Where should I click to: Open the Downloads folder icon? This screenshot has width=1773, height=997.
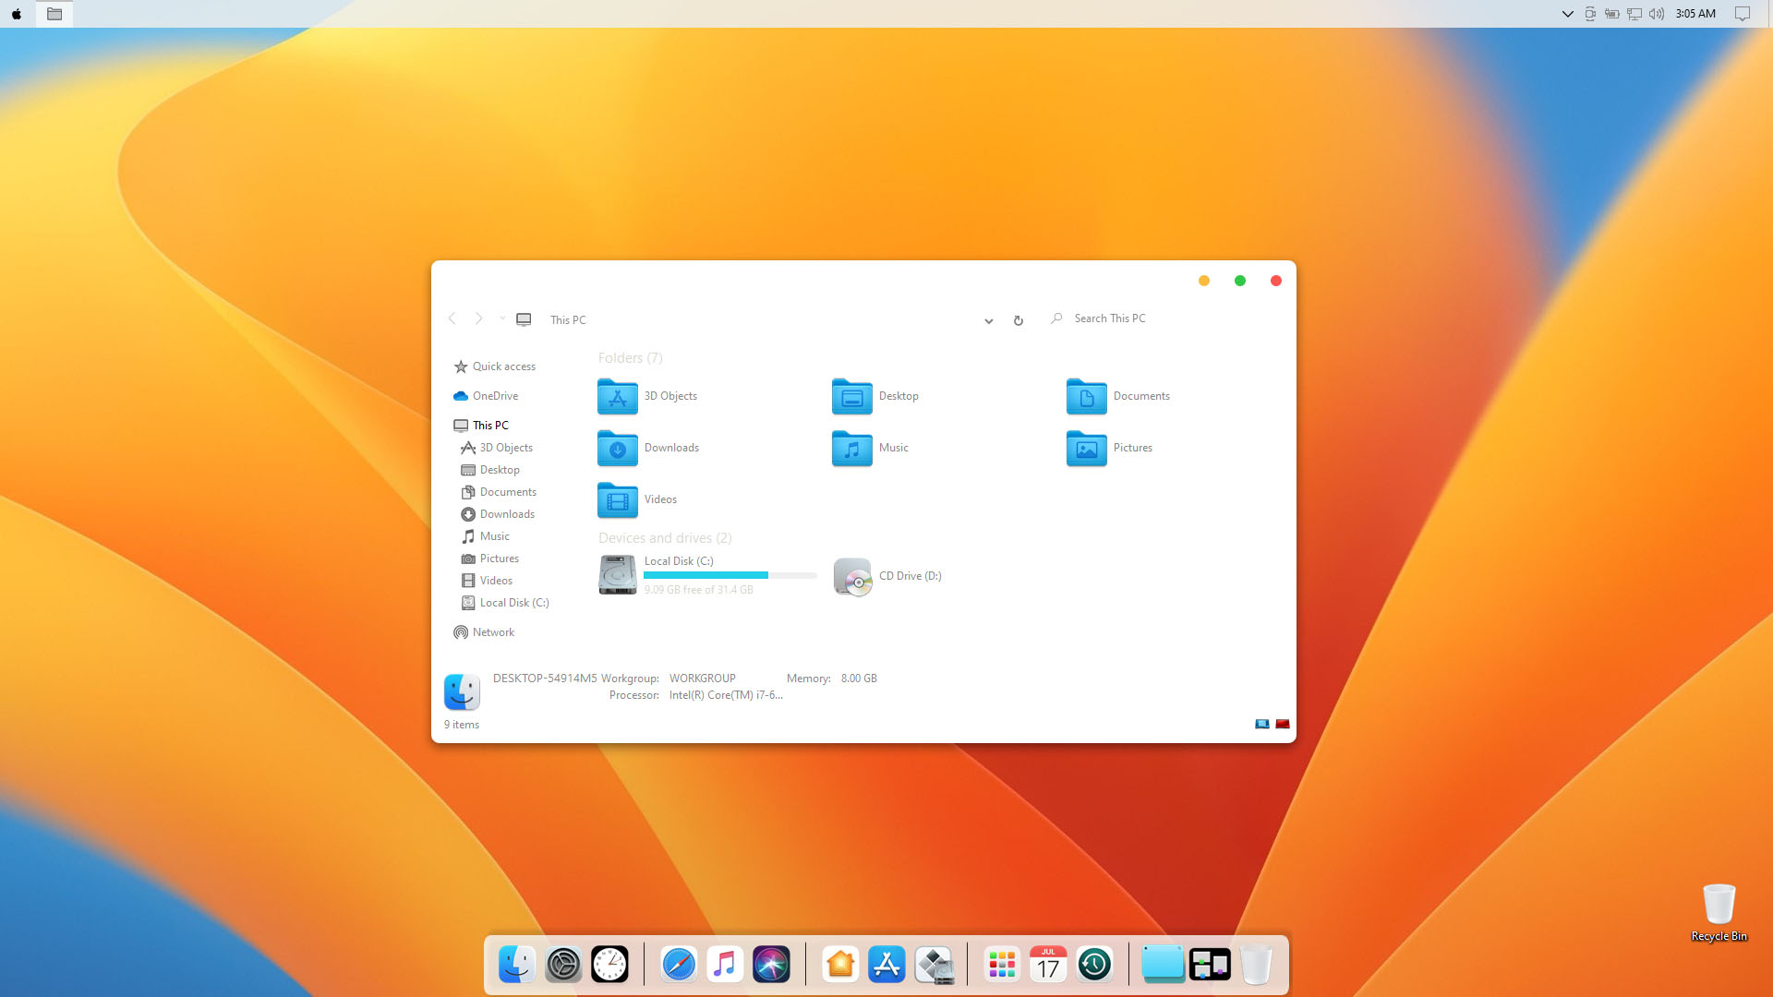click(618, 449)
